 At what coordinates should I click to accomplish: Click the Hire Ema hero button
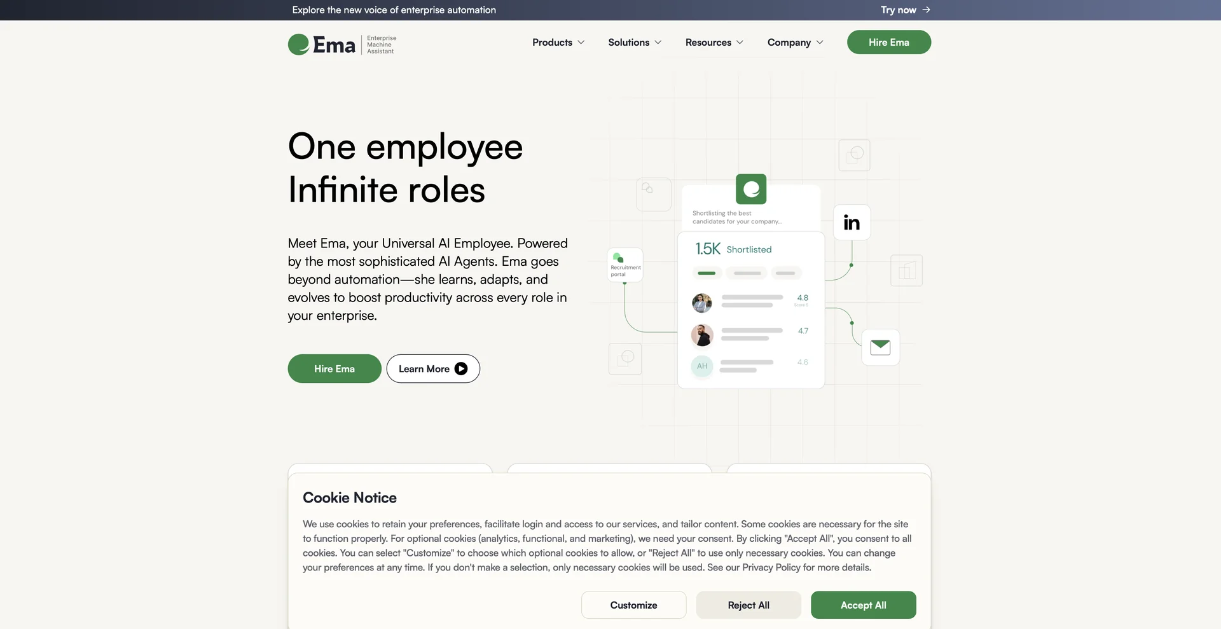click(x=335, y=369)
